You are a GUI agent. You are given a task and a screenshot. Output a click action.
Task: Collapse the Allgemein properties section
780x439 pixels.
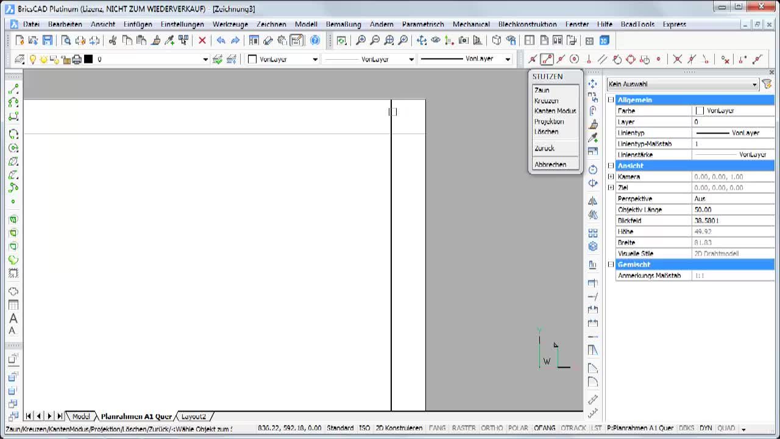tap(611, 99)
